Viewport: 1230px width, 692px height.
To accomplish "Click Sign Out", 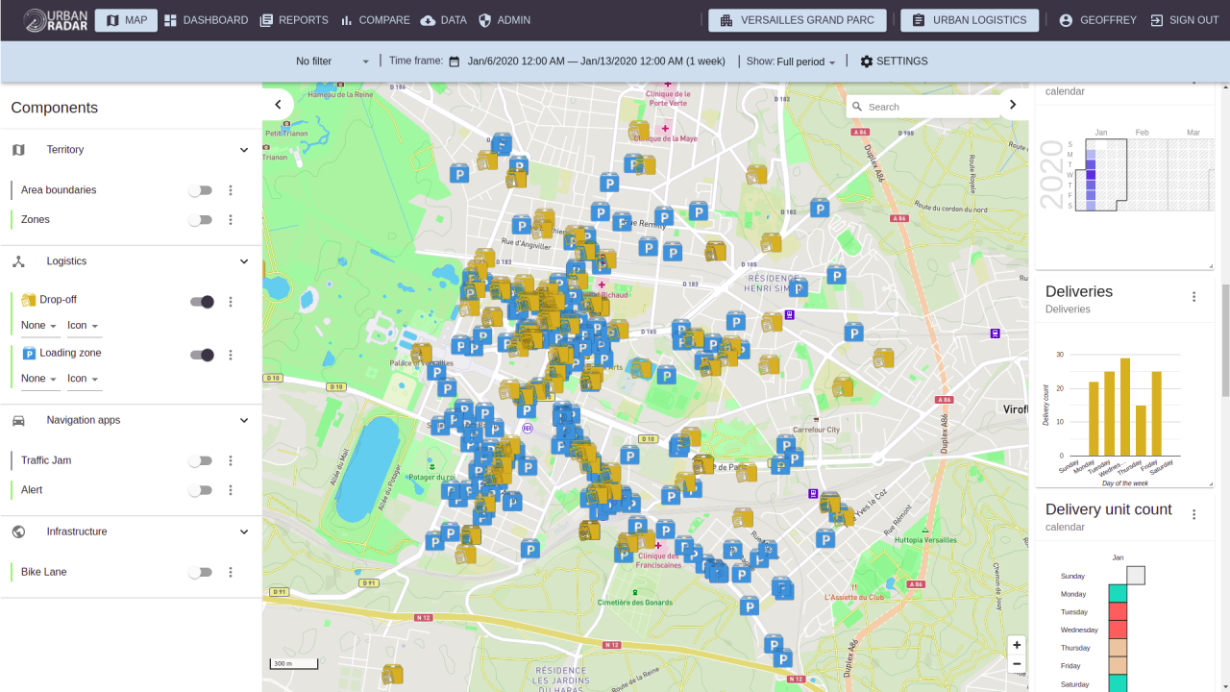I will click(x=1184, y=20).
